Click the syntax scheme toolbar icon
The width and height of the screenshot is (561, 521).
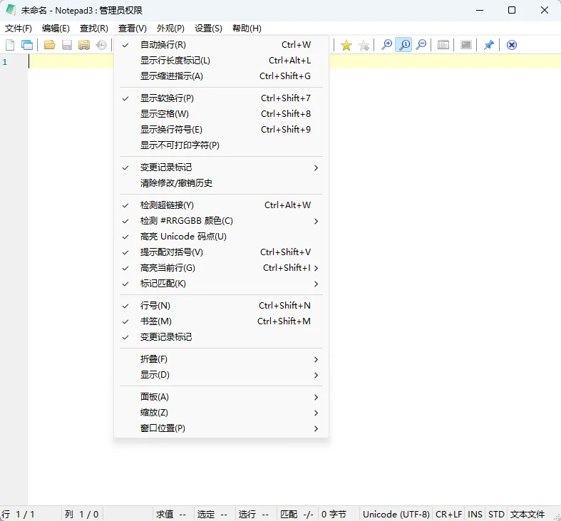pyautogui.click(x=443, y=45)
